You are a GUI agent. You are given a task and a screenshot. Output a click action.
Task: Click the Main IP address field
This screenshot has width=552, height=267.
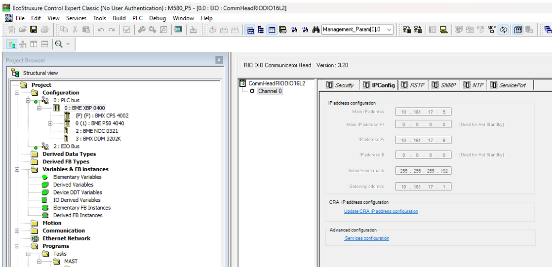click(423, 112)
